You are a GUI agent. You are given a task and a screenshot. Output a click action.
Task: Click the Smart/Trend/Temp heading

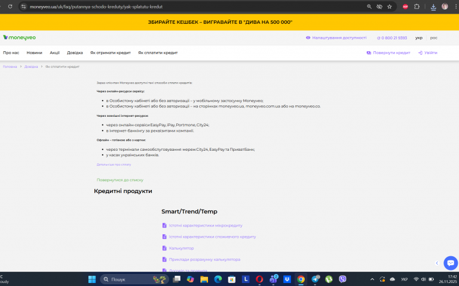pos(189,212)
